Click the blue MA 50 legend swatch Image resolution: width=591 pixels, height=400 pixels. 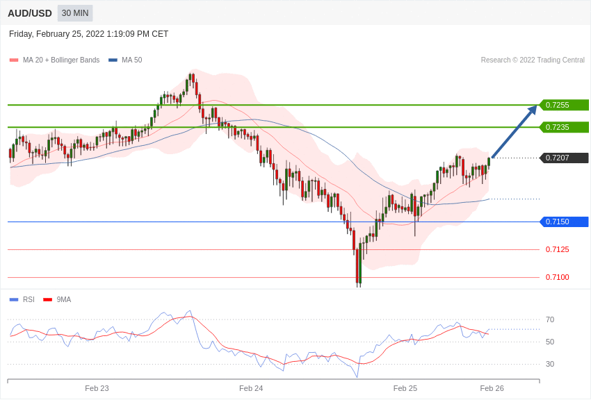click(x=113, y=60)
